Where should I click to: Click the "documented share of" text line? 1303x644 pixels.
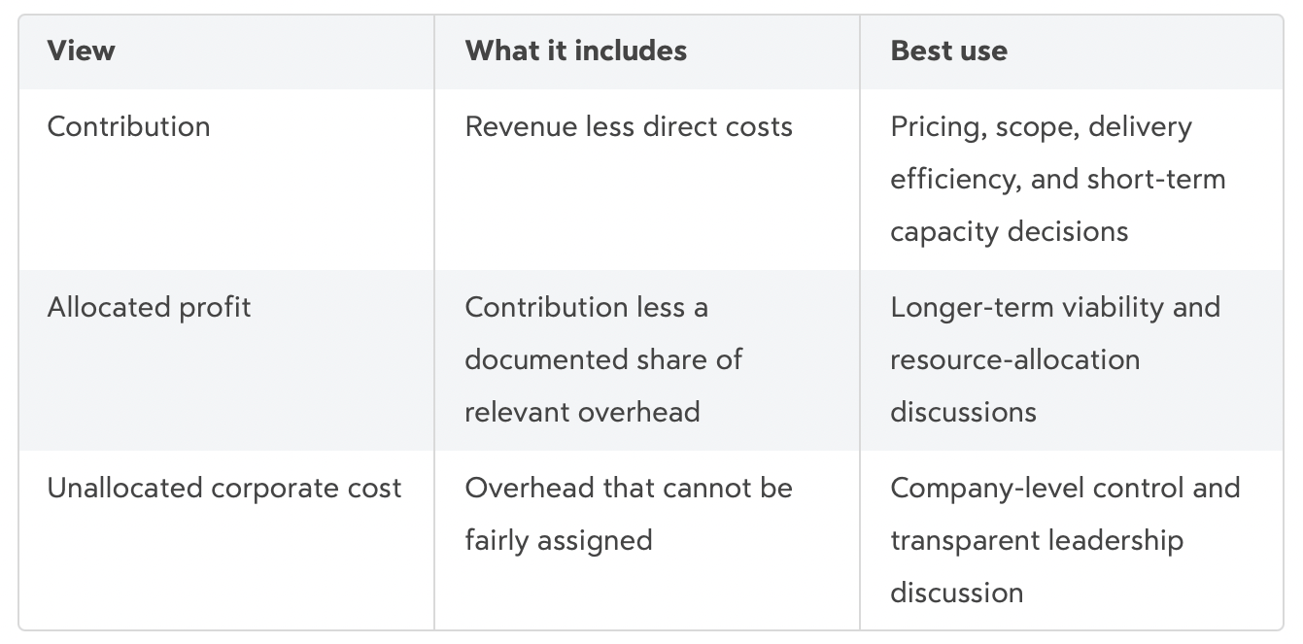(x=602, y=359)
